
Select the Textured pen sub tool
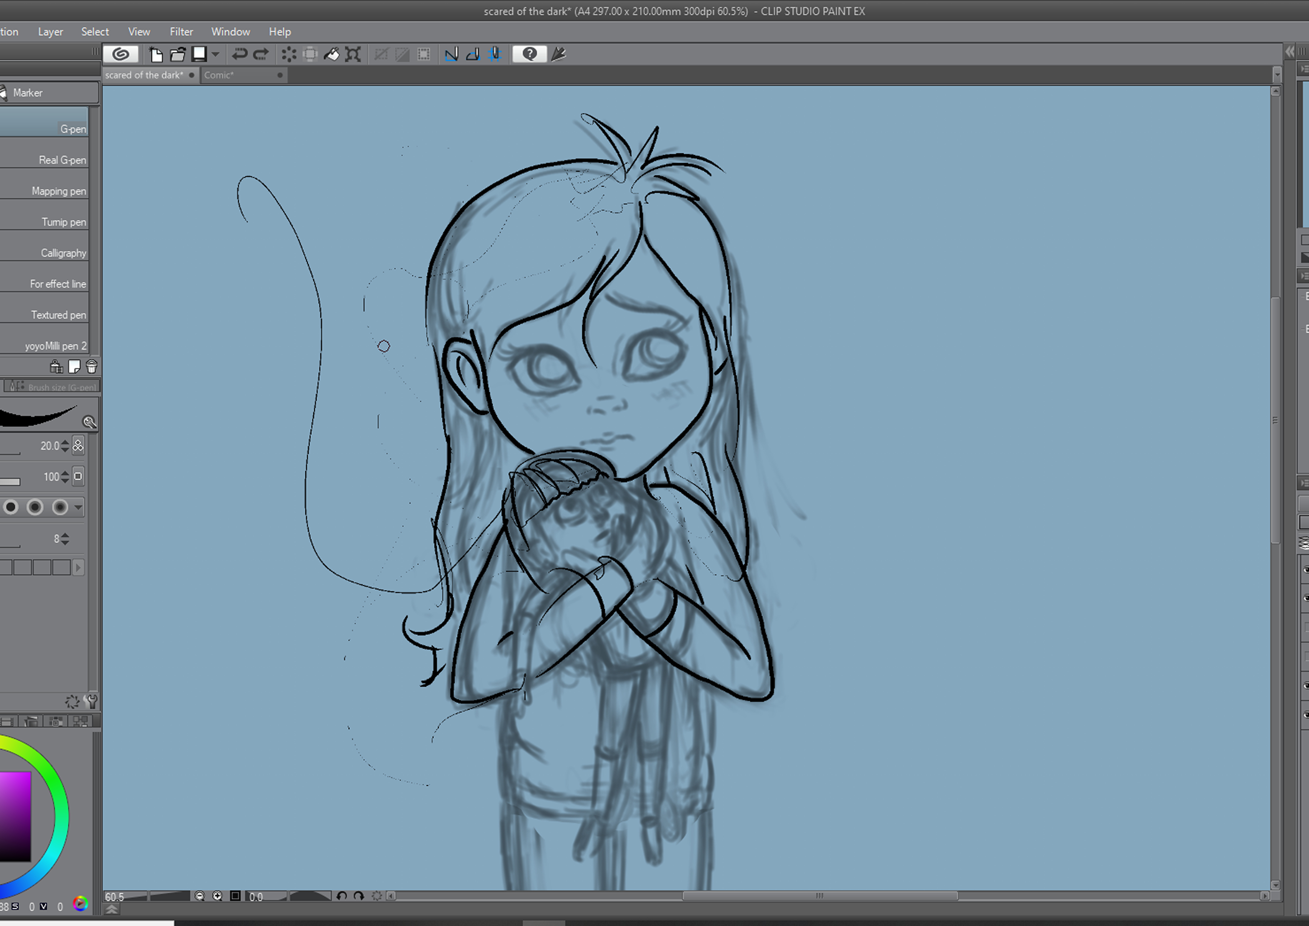58,315
